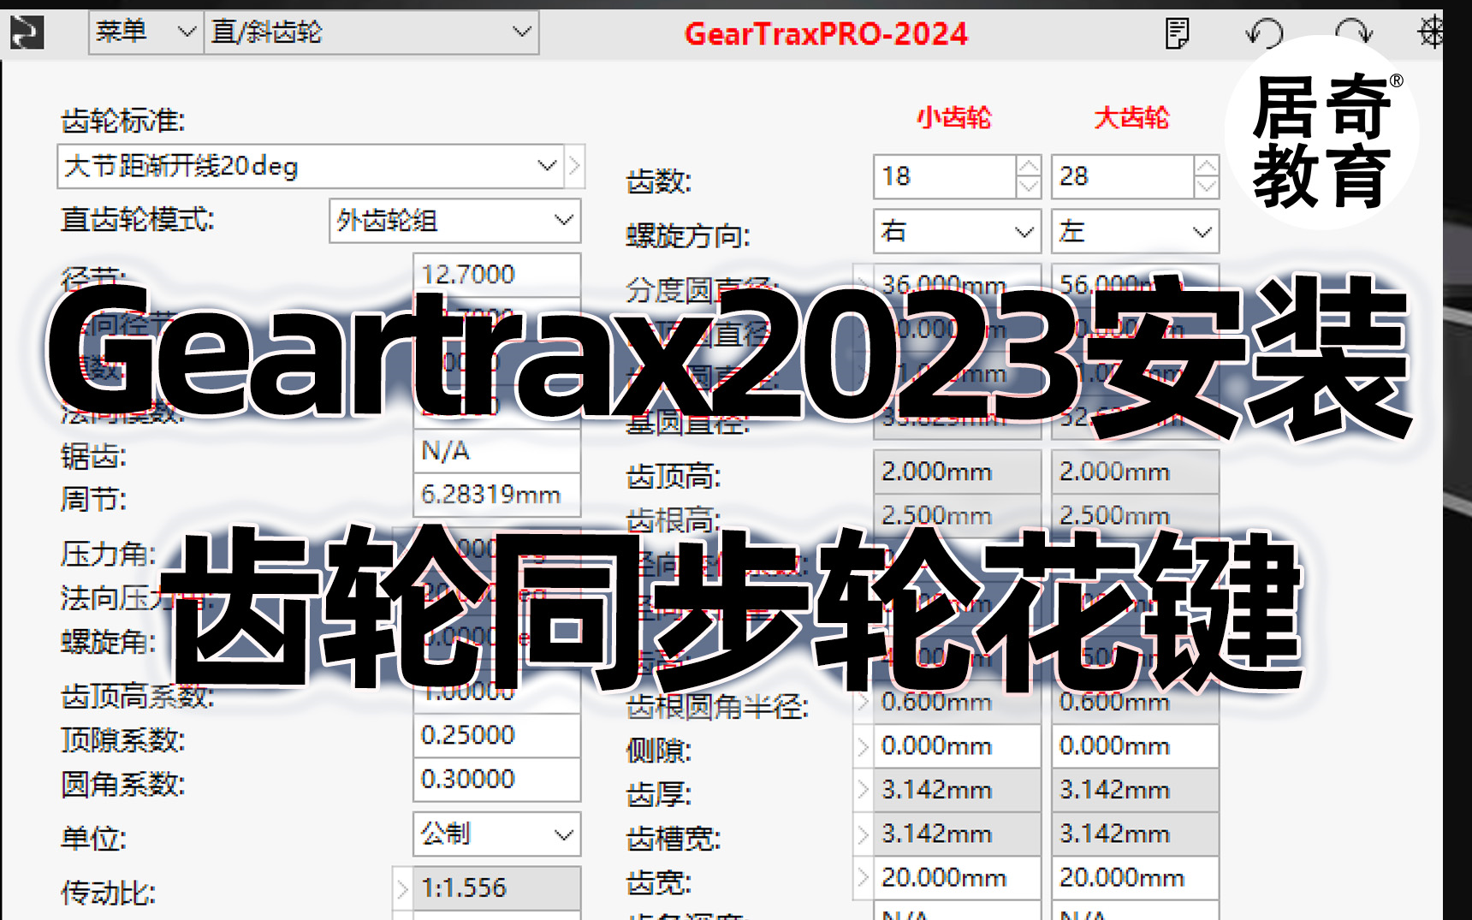Open the 外齿轮组 mode dropdown
1472x920 pixels.
[x=454, y=221]
